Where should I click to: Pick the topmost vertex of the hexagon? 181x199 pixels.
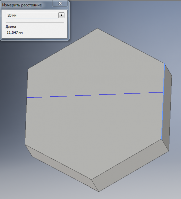pyautogui.click(x=97, y=28)
